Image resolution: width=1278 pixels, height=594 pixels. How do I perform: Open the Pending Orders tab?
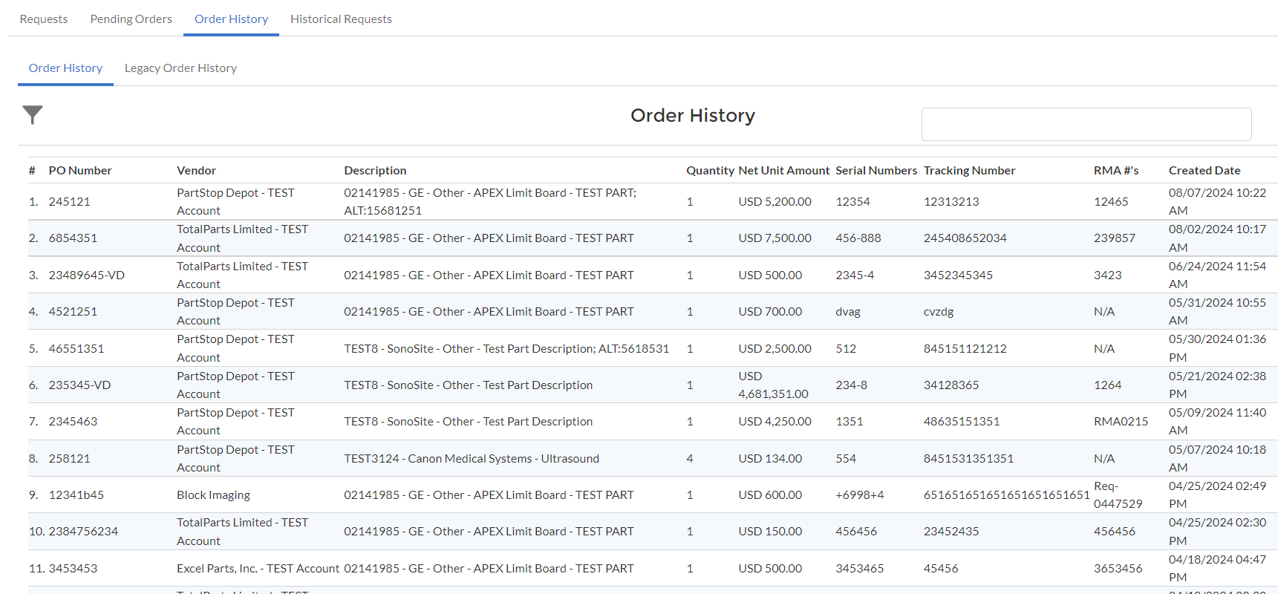131,19
